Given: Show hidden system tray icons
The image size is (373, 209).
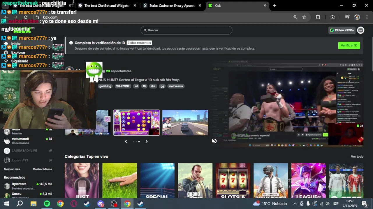Looking at the screenshot, I should click(x=295, y=204).
